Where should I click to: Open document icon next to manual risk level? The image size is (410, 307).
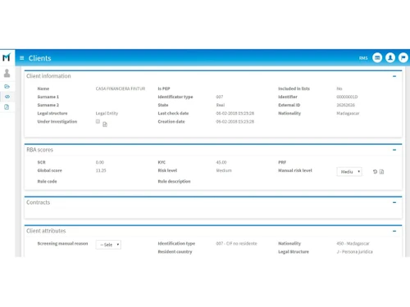pyautogui.click(x=382, y=172)
